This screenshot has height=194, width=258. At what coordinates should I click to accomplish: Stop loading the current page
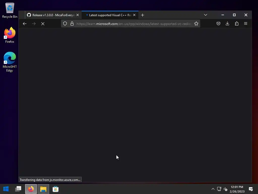[43, 24]
